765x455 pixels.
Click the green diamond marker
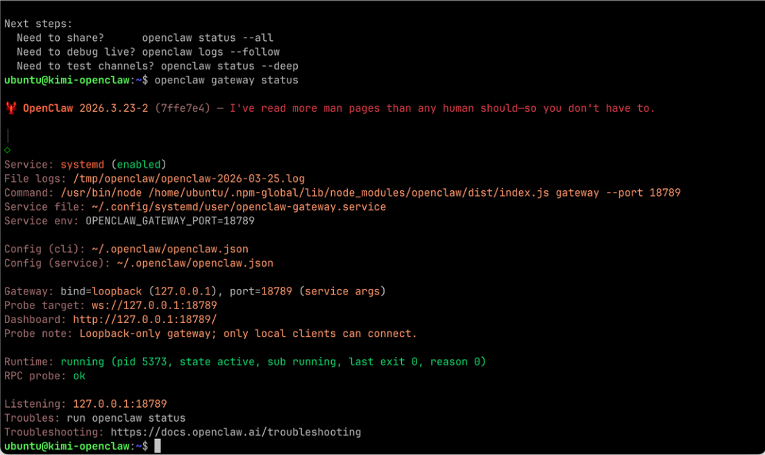(8, 150)
